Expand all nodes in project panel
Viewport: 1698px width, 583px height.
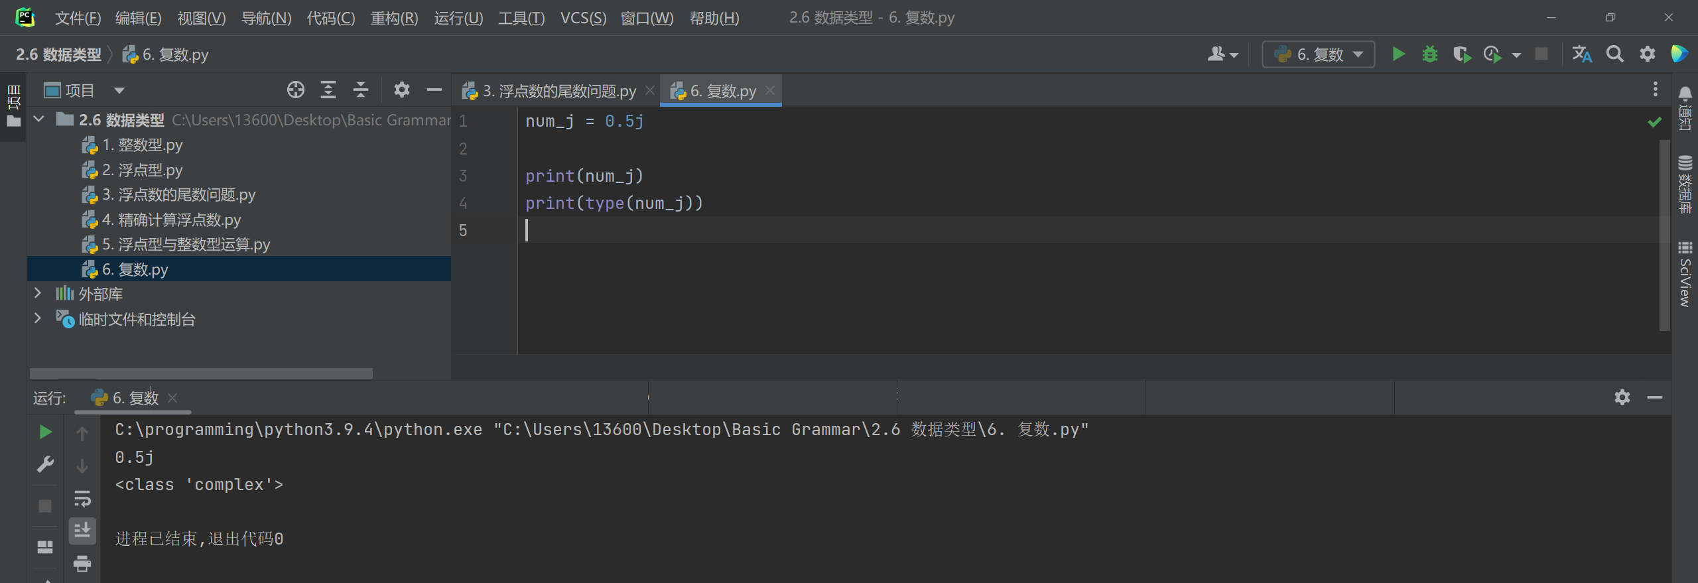(x=328, y=90)
